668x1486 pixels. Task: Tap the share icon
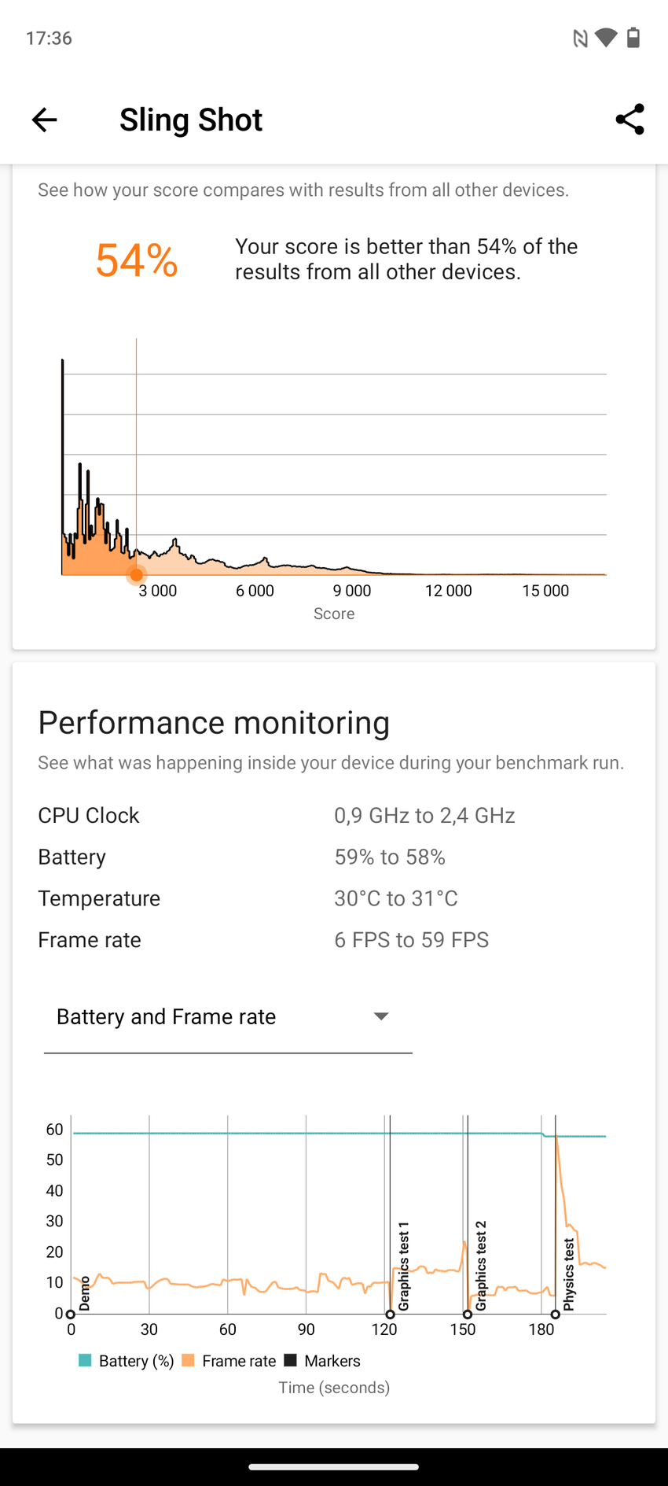coord(629,120)
